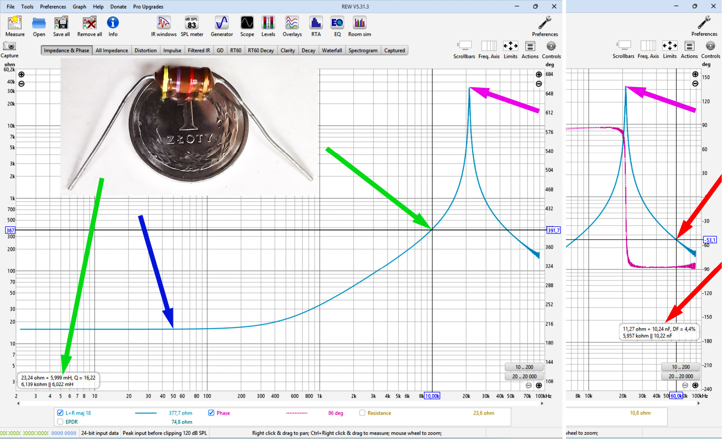The height and width of the screenshot is (439, 722).
Task: Open the Graph menu
Action: [x=79, y=6]
